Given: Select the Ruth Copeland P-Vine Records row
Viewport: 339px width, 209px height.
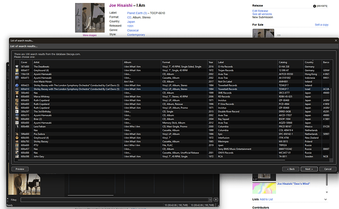Looking at the screenshot, I should pos(172,104).
